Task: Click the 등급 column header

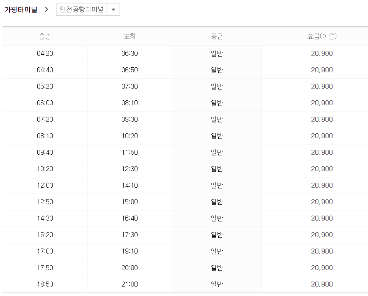Action: [x=217, y=36]
